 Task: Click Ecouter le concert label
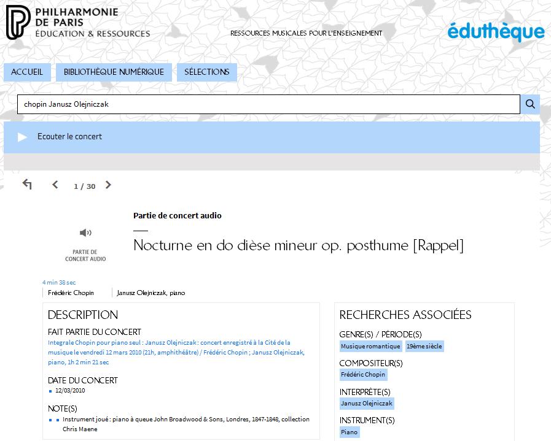click(69, 137)
